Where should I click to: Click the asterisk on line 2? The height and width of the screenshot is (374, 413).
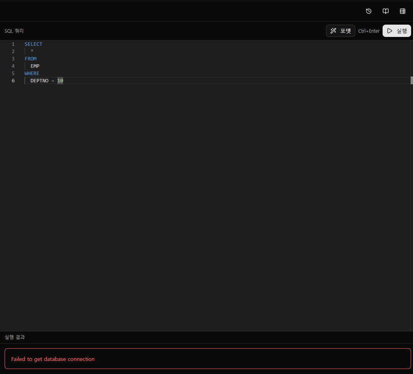click(x=32, y=51)
